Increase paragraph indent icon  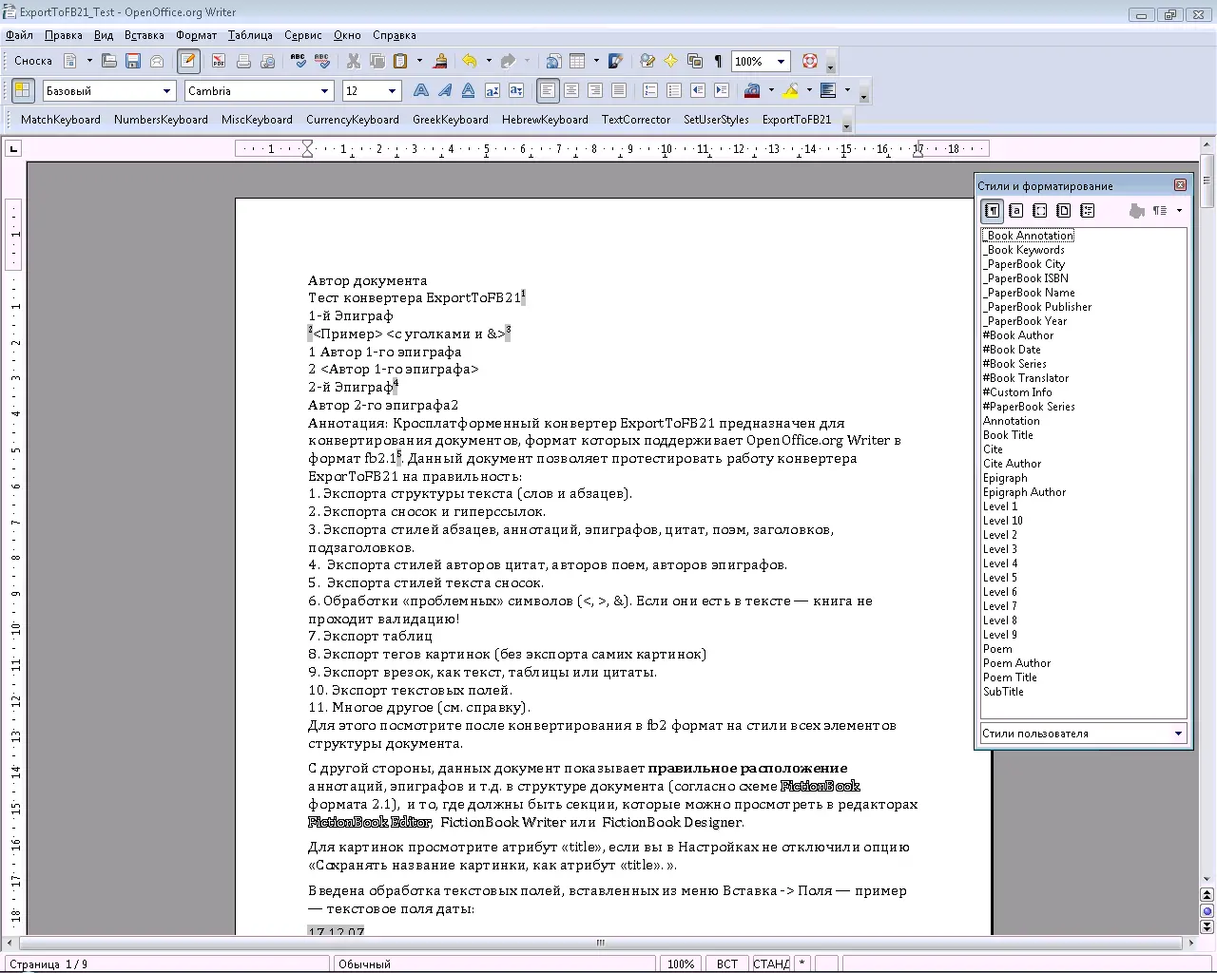pyautogui.click(x=722, y=90)
